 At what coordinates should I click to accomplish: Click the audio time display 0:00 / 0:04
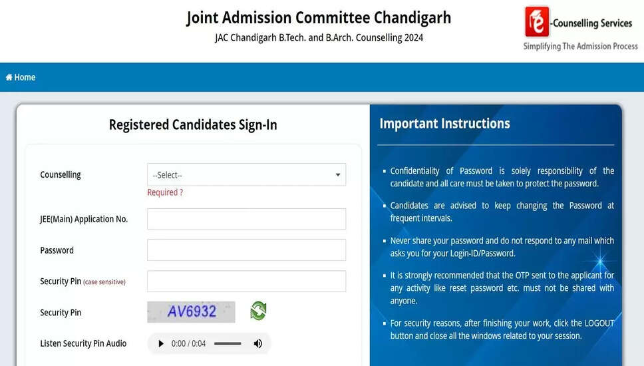(188, 343)
